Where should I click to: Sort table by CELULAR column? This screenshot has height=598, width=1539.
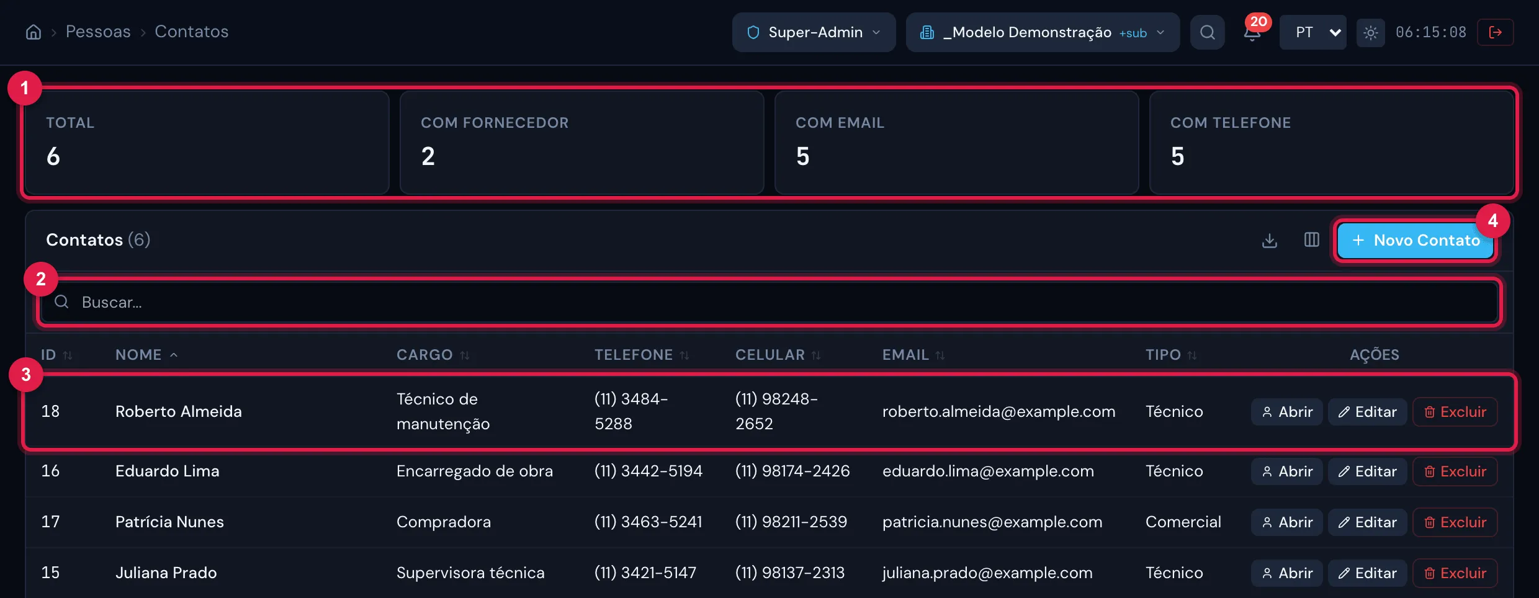pos(778,355)
